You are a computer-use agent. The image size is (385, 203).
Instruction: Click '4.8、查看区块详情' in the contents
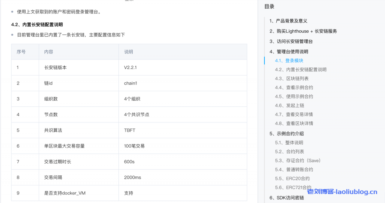(x=294, y=124)
